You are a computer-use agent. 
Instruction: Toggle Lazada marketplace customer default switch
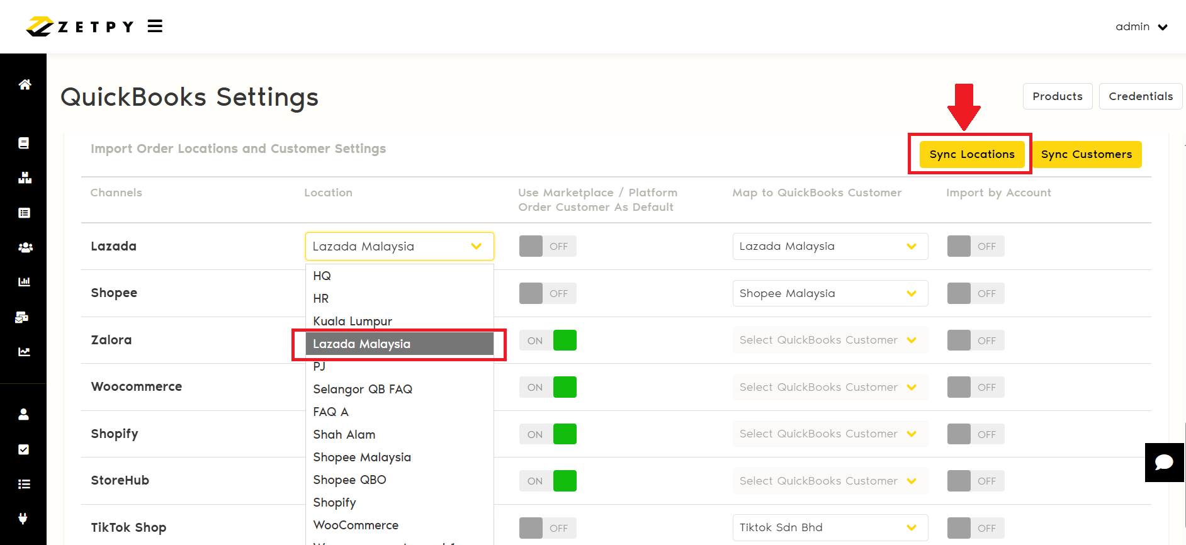(x=547, y=246)
